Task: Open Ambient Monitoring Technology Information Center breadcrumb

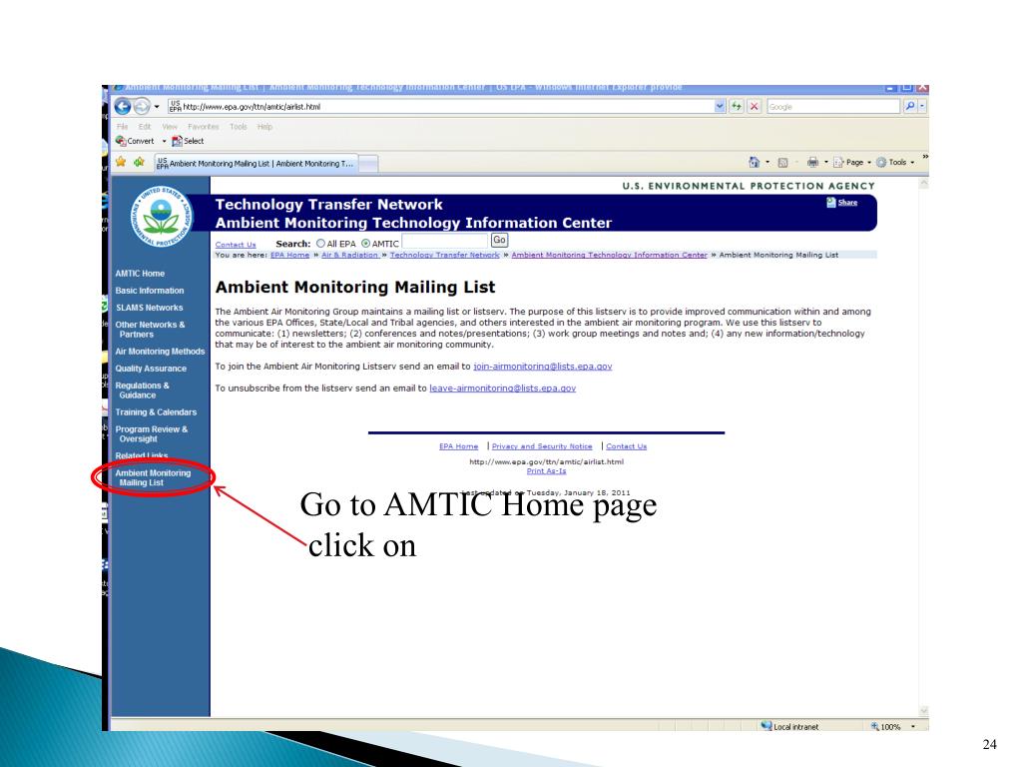Action: [610, 255]
